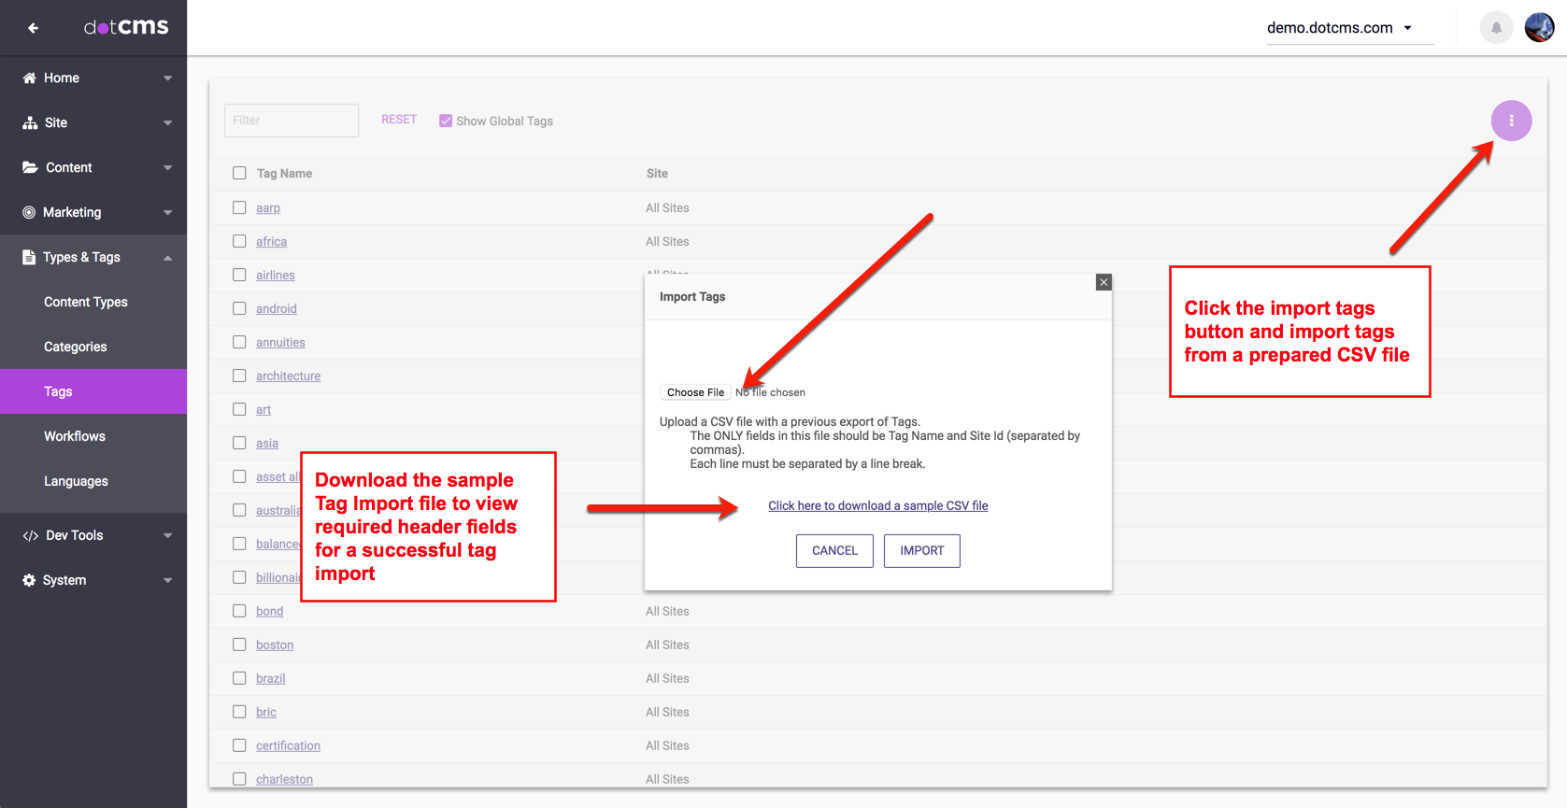
Task: Open the purple three-dot actions button
Action: 1511,120
